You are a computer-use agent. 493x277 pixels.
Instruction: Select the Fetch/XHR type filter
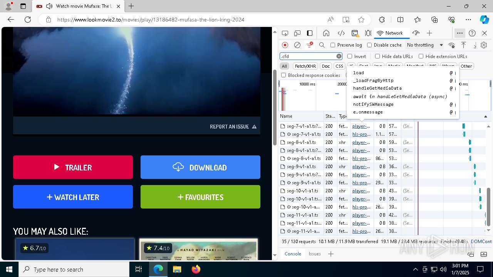305,66
